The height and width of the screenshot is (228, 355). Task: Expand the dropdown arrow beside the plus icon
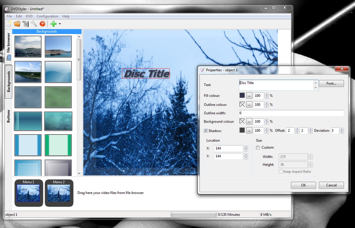(60, 24)
